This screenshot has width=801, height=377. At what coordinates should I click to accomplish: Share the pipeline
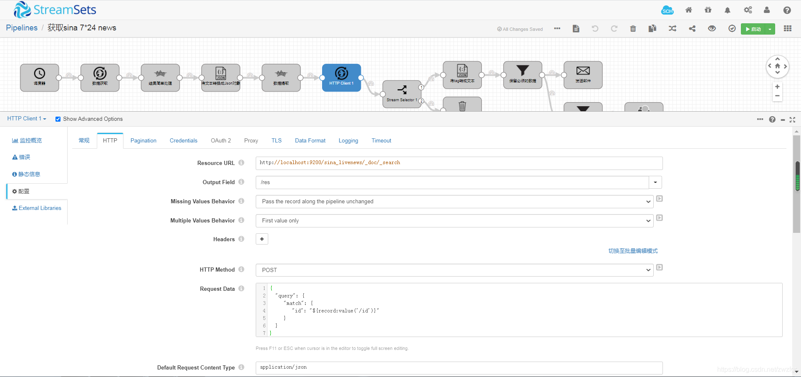pyautogui.click(x=692, y=28)
